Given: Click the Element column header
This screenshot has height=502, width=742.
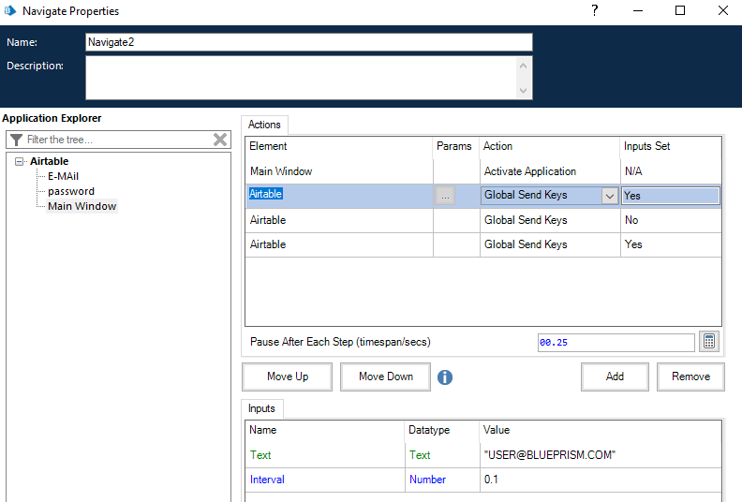Looking at the screenshot, I should click(339, 146).
